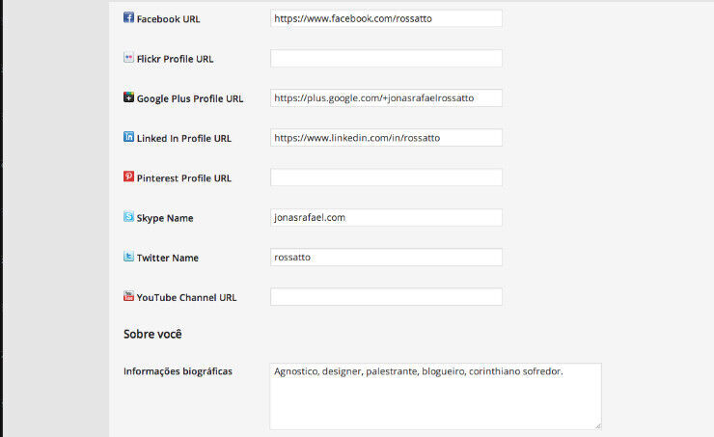The width and height of the screenshot is (714, 437).
Task: Click the empty YouTube Channel URL field
Action: [386, 296]
